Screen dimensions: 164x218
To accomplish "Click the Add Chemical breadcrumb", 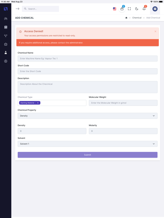I will [153, 18].
